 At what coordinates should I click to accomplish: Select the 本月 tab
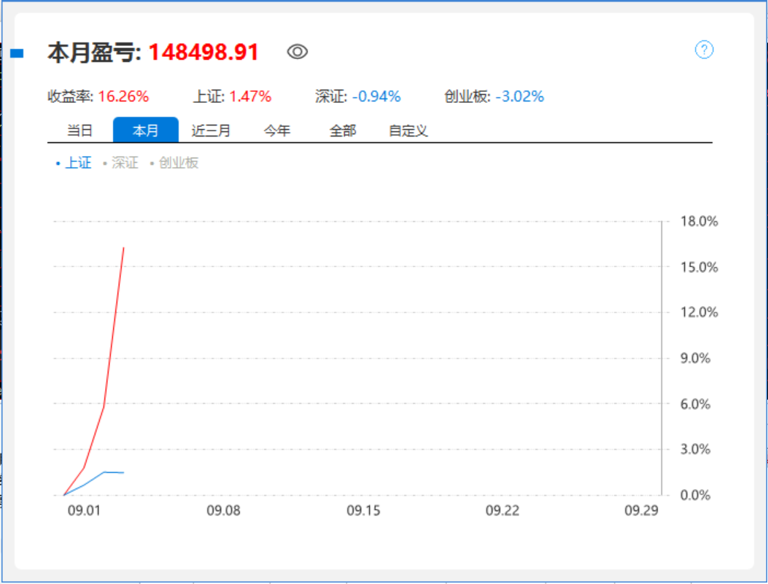click(145, 130)
